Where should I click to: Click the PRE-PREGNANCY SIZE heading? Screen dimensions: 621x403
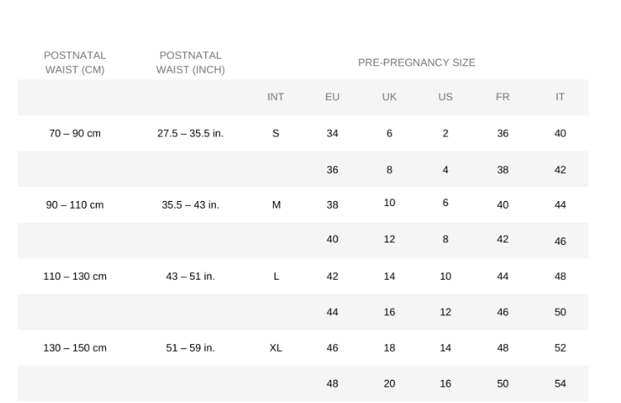416,63
